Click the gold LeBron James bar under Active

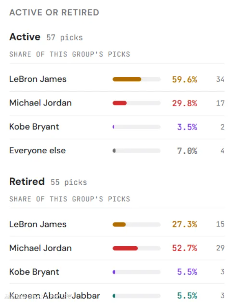127,79
